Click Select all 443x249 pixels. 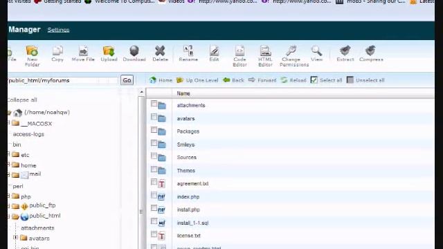[326, 80]
